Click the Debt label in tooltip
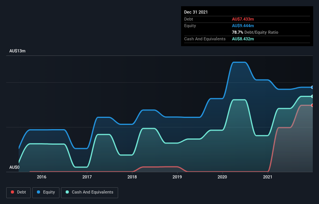The width and height of the screenshot is (319, 204). click(188, 19)
